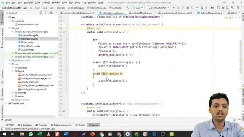Open the Profiler gauge icon in the toolbar

point(197,8)
